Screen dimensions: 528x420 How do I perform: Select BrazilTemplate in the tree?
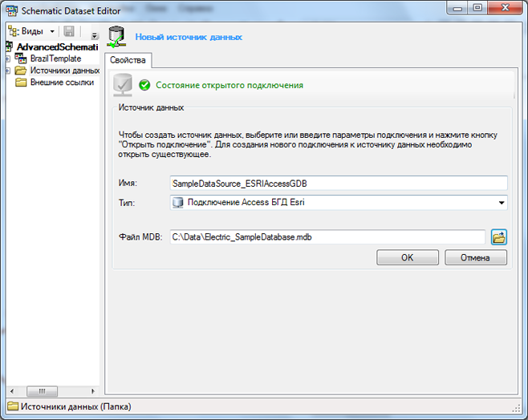point(56,59)
